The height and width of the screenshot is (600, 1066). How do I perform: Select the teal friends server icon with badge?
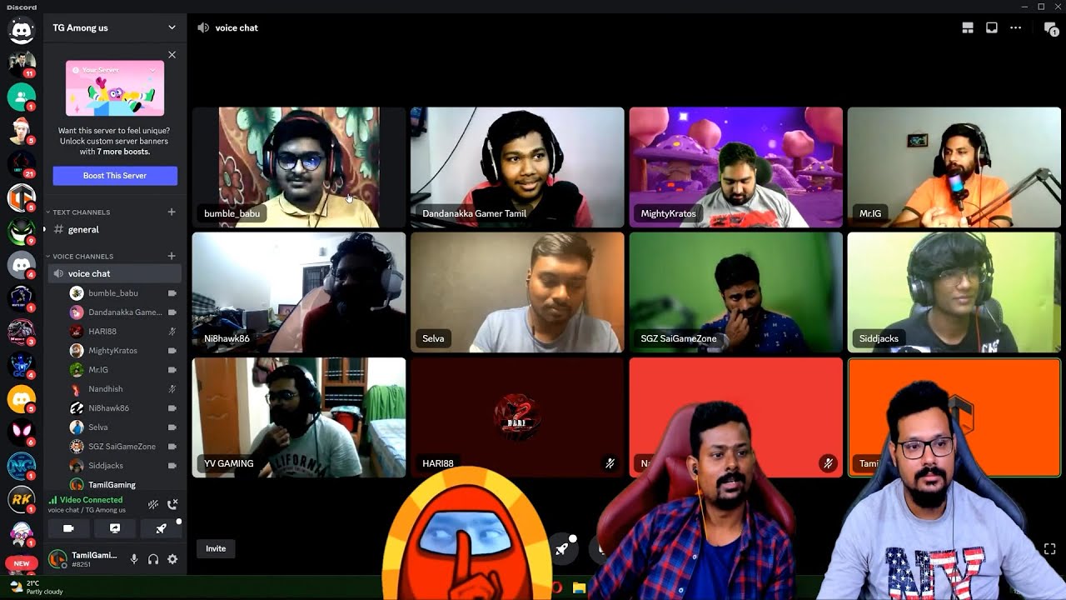(21, 97)
